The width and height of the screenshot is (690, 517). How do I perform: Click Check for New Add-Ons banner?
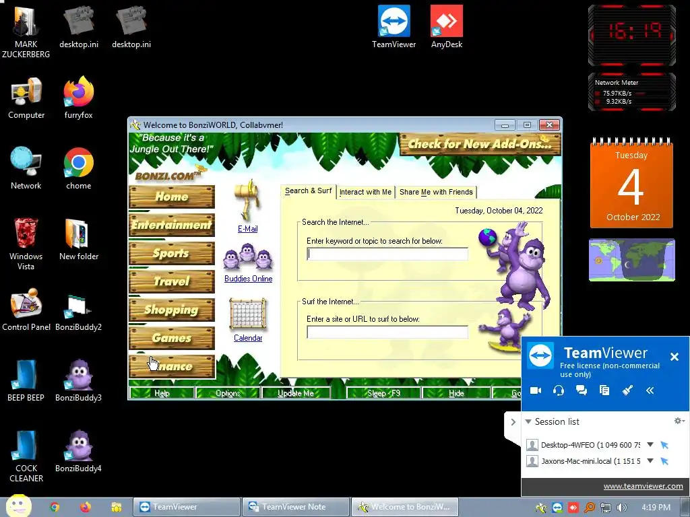pos(480,144)
